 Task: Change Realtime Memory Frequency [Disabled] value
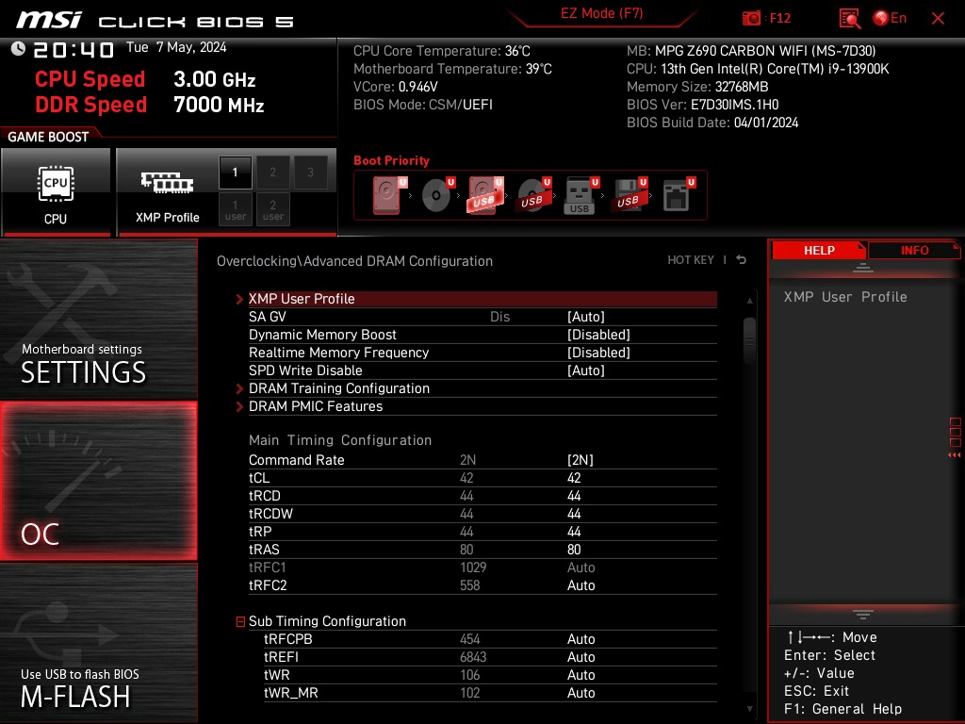(598, 353)
